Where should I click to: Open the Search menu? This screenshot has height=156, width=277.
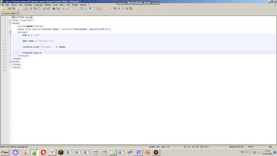click(x=14, y=5)
